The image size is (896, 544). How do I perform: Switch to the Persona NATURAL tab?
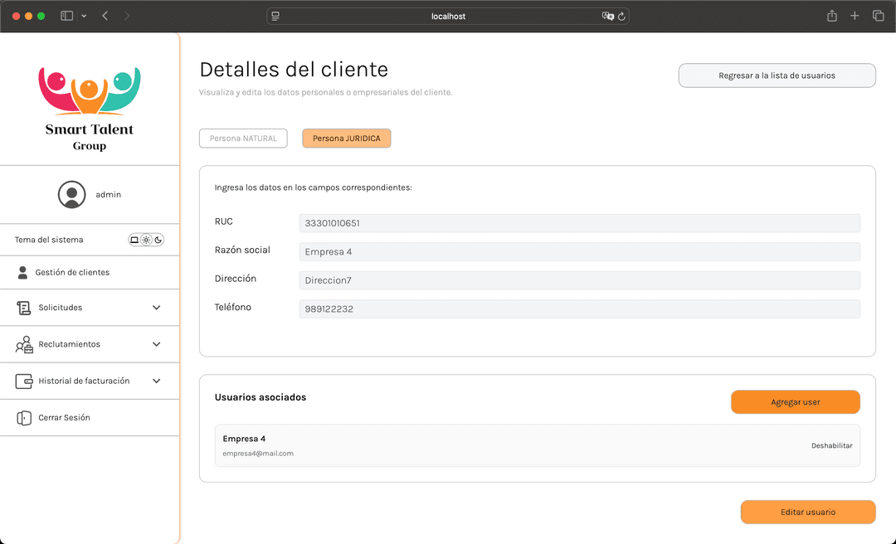pos(243,138)
